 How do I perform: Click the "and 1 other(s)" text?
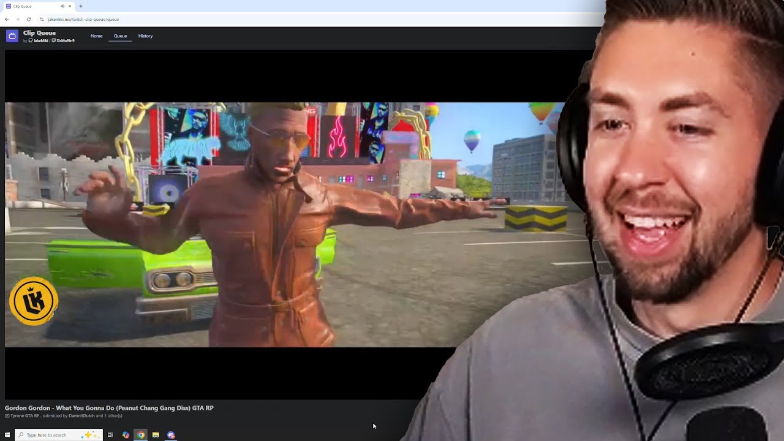click(x=109, y=416)
